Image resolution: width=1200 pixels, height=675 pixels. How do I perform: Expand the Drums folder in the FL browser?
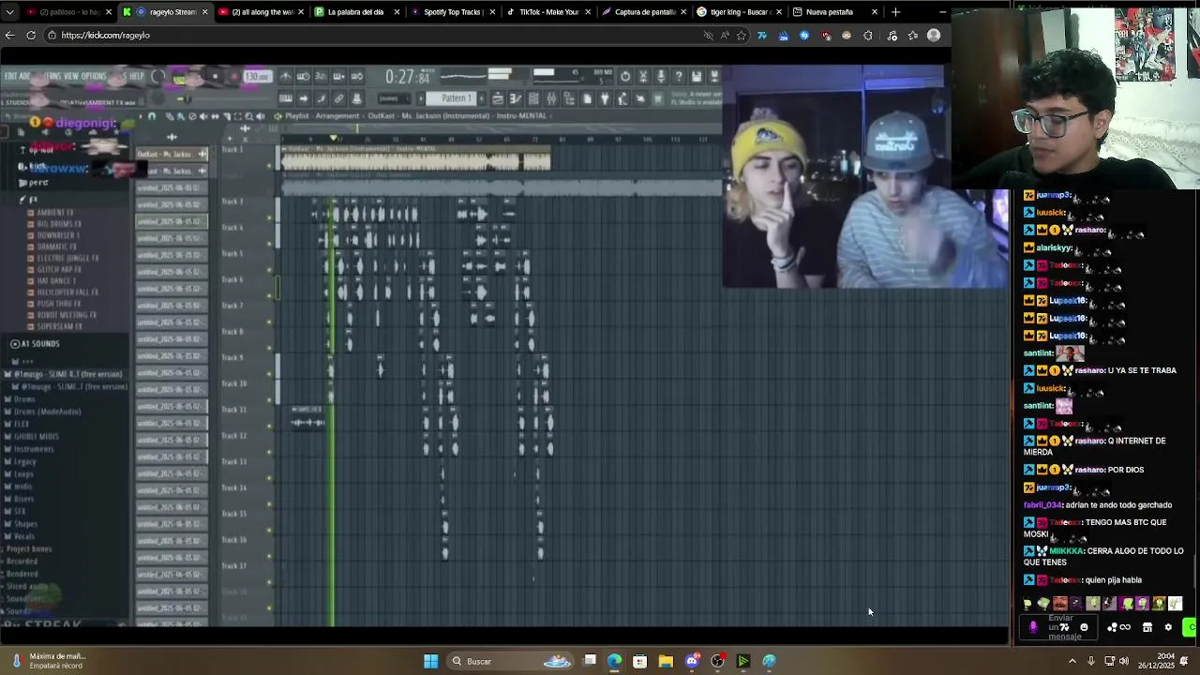point(22,399)
